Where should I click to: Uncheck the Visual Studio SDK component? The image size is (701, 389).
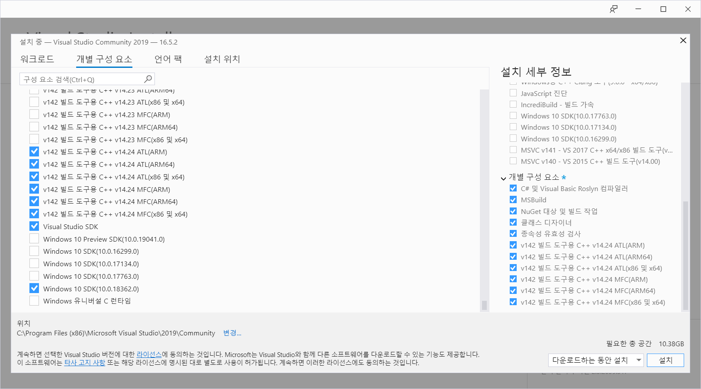coord(34,226)
